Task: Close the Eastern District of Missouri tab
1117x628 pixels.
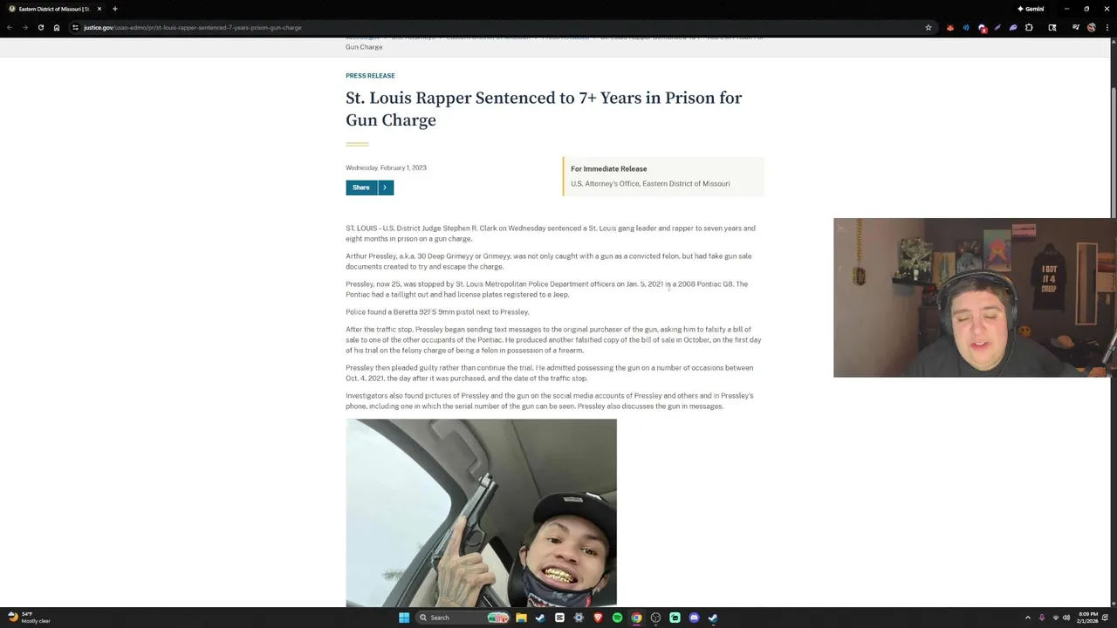Action: pyautogui.click(x=99, y=9)
